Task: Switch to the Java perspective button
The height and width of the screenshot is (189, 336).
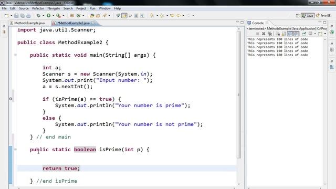Action: point(308,15)
